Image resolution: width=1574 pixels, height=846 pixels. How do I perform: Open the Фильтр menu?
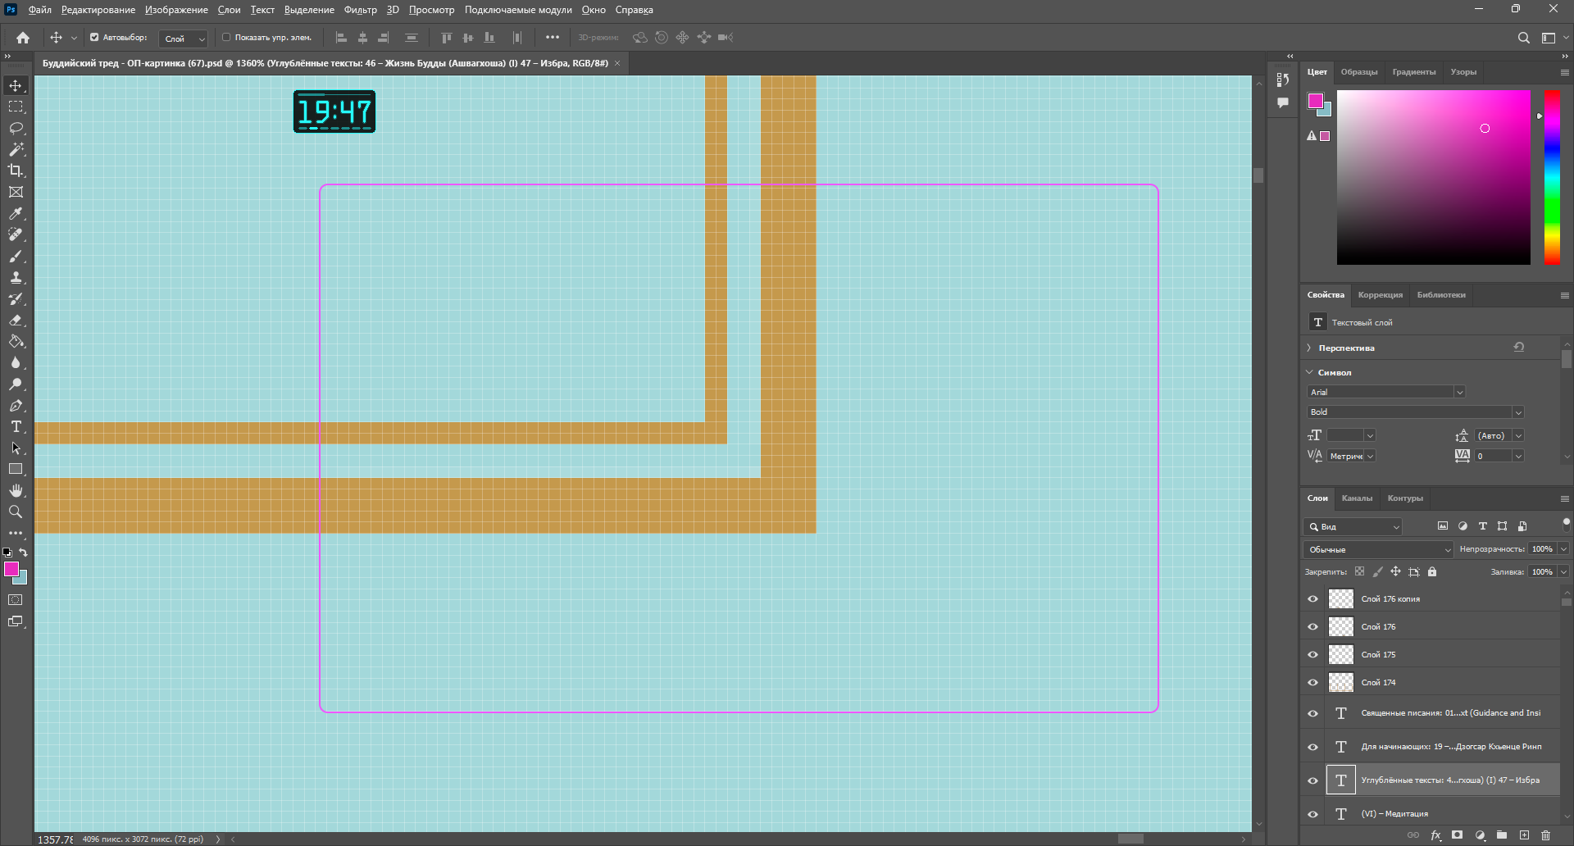click(x=360, y=10)
